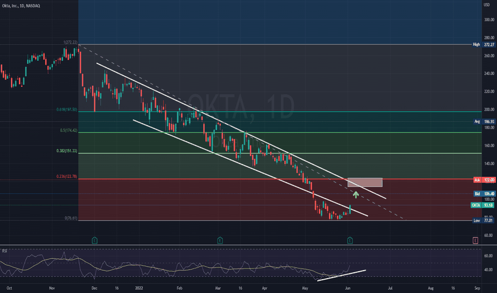
Task: Select the green up arrow drawing
Action: (356, 194)
